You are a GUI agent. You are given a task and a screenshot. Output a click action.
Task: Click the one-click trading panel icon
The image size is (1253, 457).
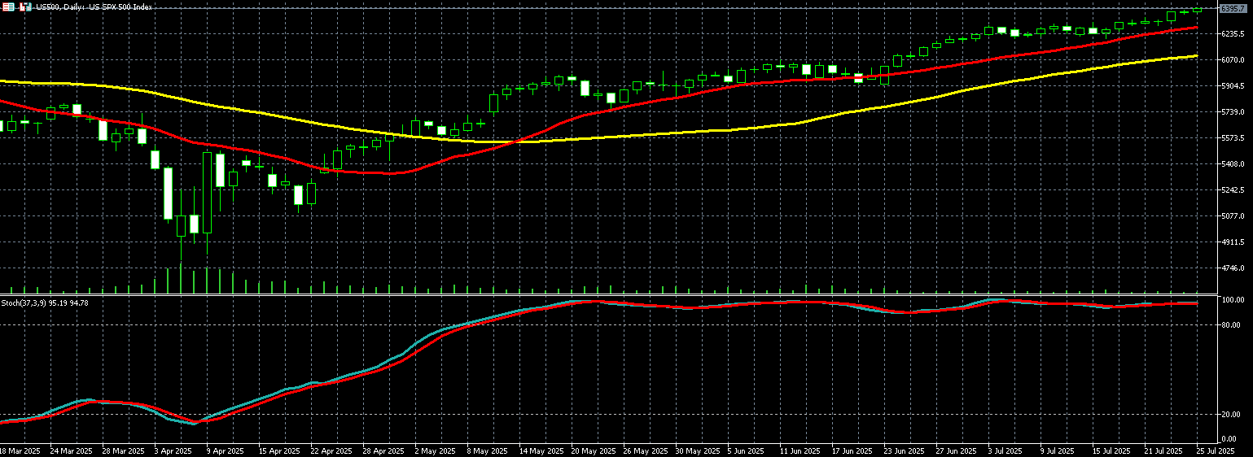pyautogui.click(x=7, y=7)
